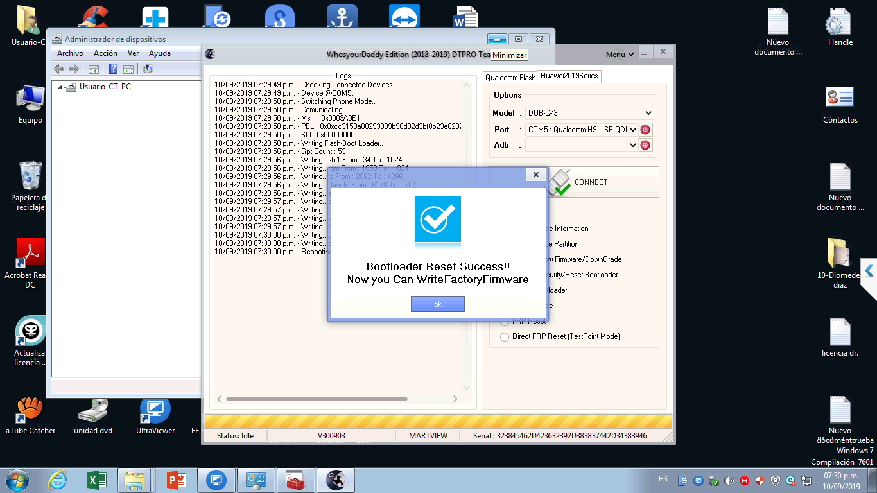This screenshot has width=877, height=493.
Task: Click the red refresh icon beside Adb
Action: click(645, 145)
